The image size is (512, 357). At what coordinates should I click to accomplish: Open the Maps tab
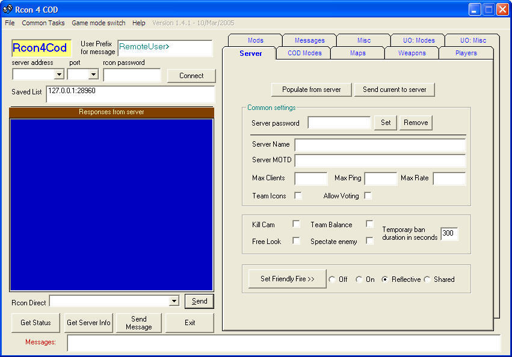(x=357, y=53)
